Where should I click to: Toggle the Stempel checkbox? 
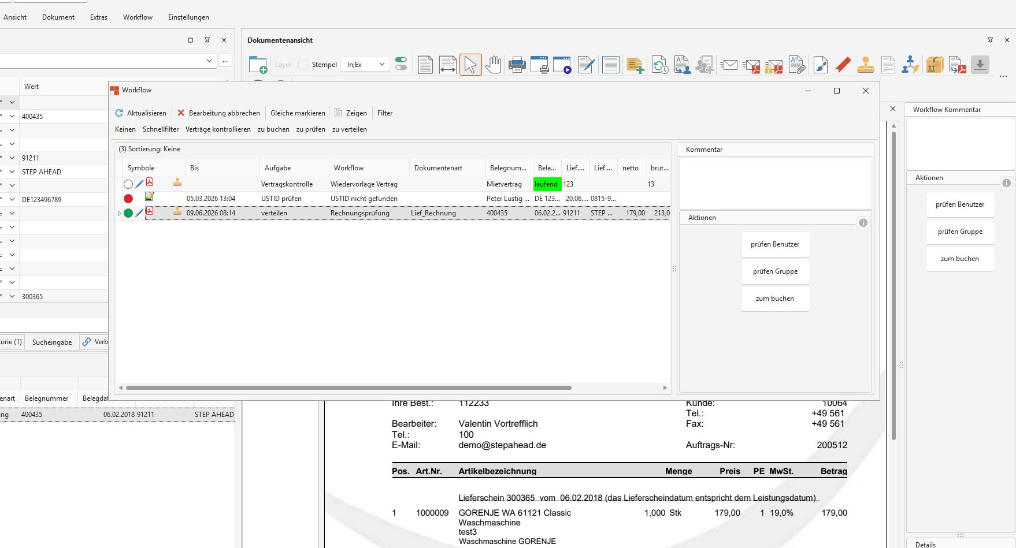303,65
